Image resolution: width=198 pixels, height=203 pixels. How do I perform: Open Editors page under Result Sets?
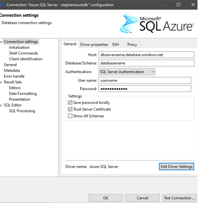pos(15,88)
